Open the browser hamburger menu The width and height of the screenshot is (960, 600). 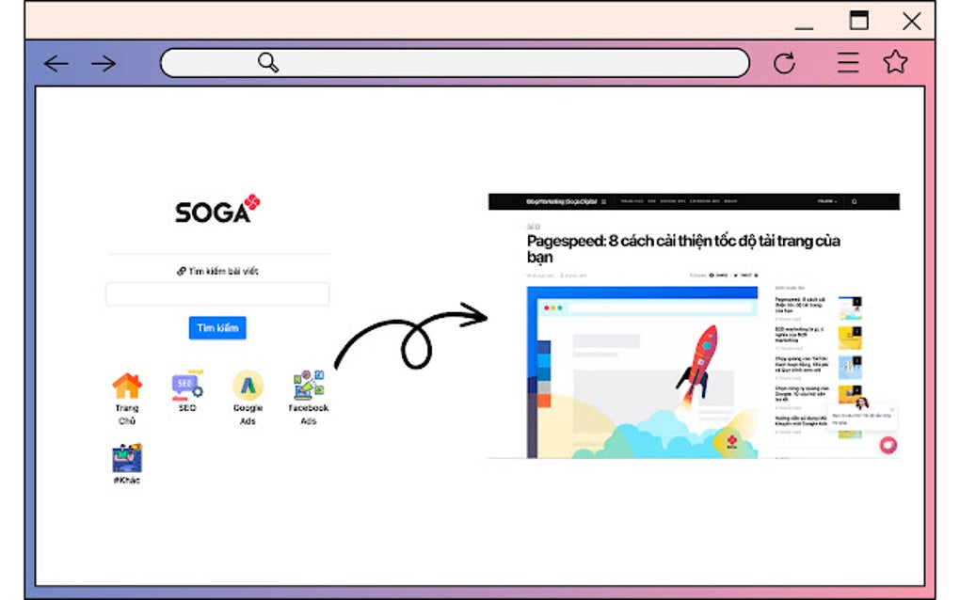(x=847, y=62)
